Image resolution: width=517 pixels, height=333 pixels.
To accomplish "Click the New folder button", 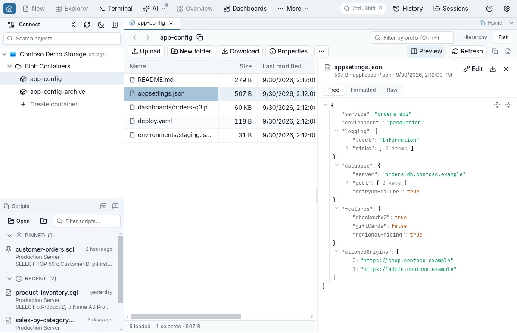I will point(191,51).
